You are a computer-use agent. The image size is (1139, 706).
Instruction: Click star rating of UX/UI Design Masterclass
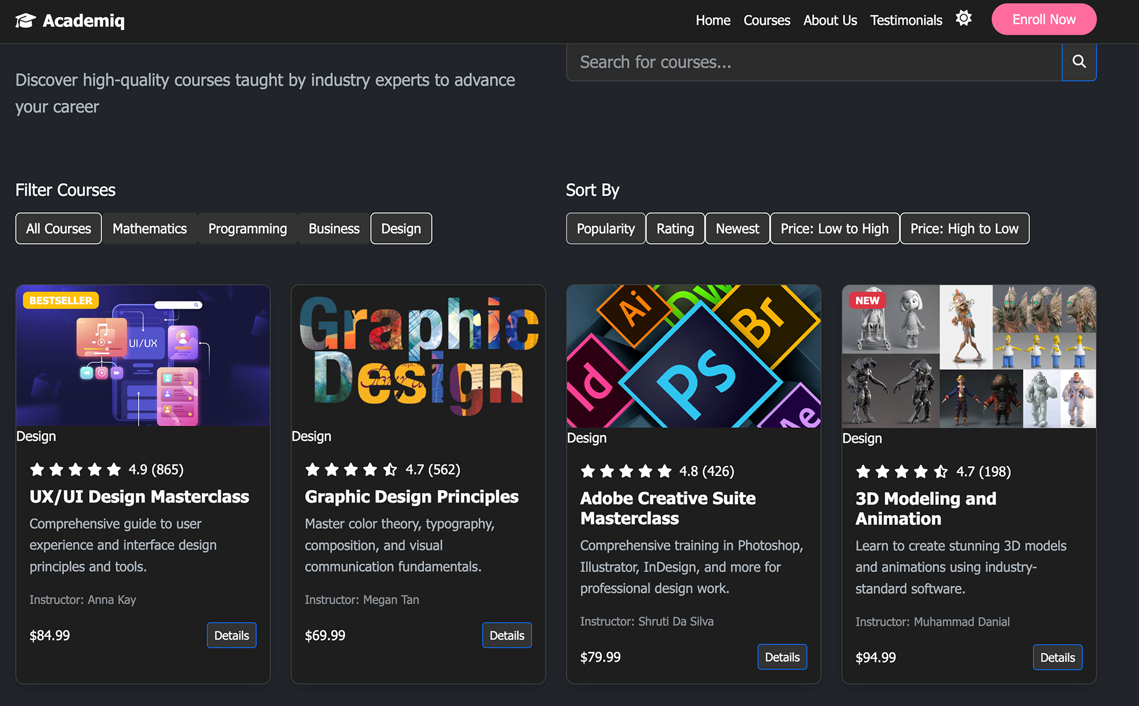[75, 470]
